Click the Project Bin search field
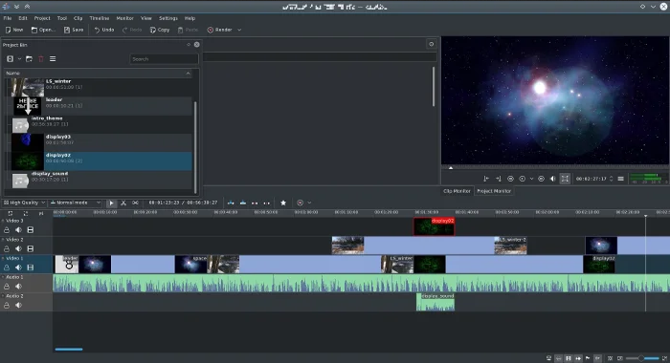The image size is (670, 363). [164, 59]
